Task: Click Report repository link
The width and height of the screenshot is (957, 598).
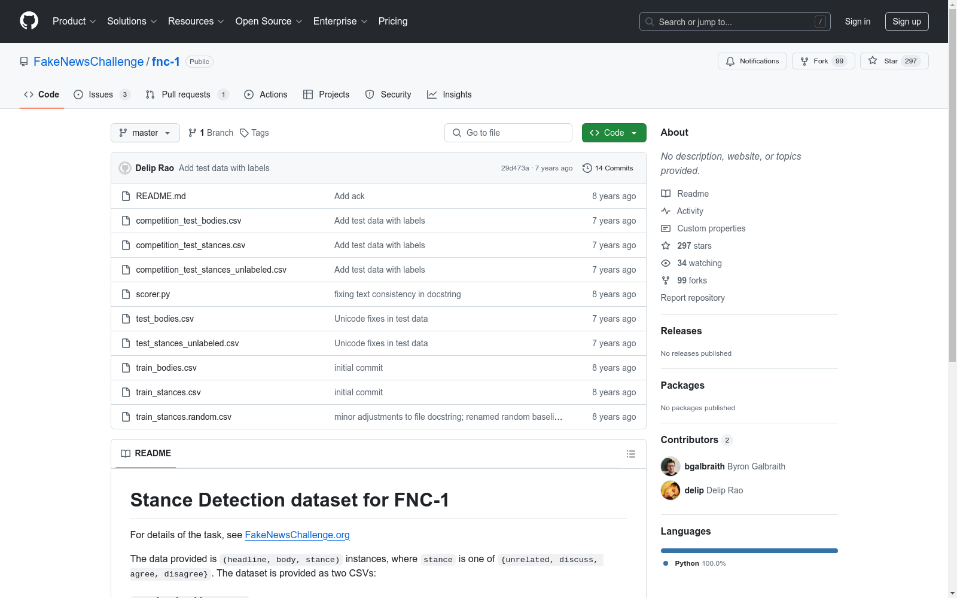Action: 693,298
